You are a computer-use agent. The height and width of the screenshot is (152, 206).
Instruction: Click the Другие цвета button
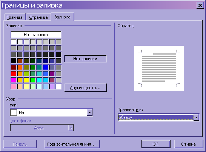point(86,88)
